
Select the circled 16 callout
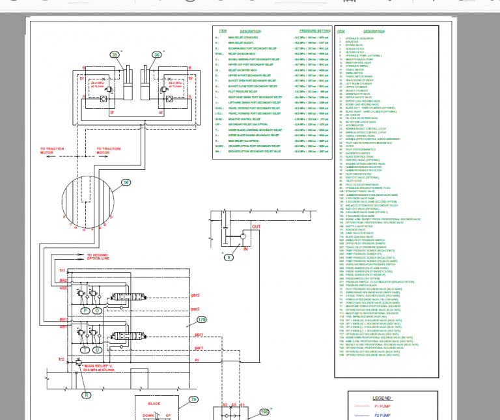(126, 184)
